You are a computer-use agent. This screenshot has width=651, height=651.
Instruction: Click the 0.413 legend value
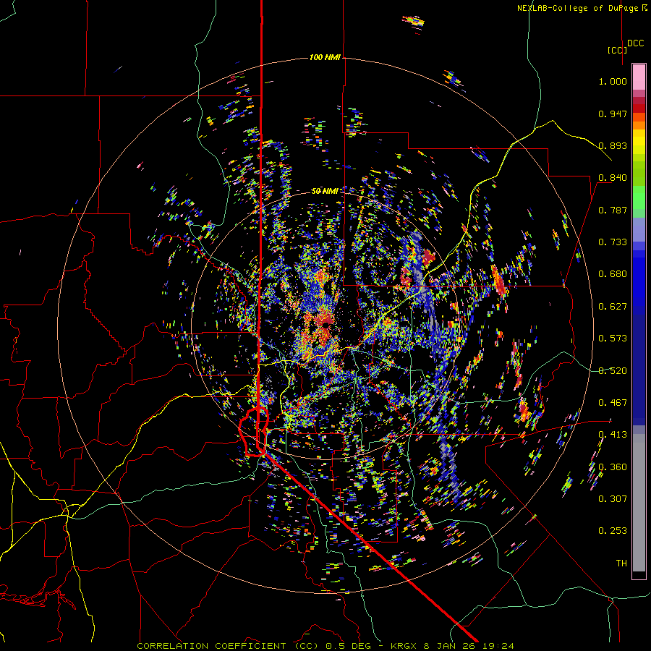point(613,435)
